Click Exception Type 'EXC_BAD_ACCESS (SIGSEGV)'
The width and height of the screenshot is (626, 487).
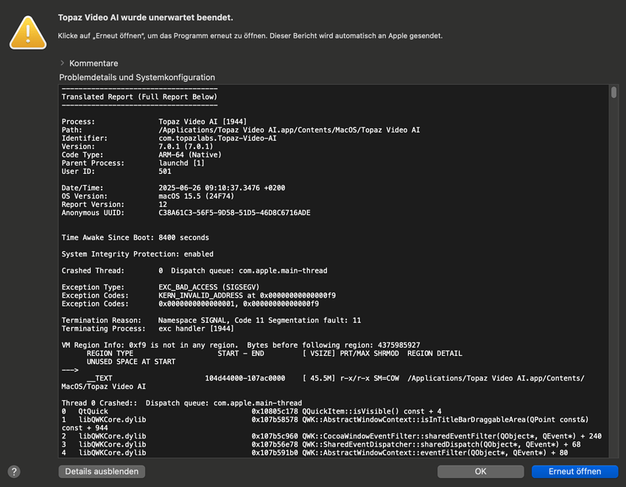[x=209, y=287]
